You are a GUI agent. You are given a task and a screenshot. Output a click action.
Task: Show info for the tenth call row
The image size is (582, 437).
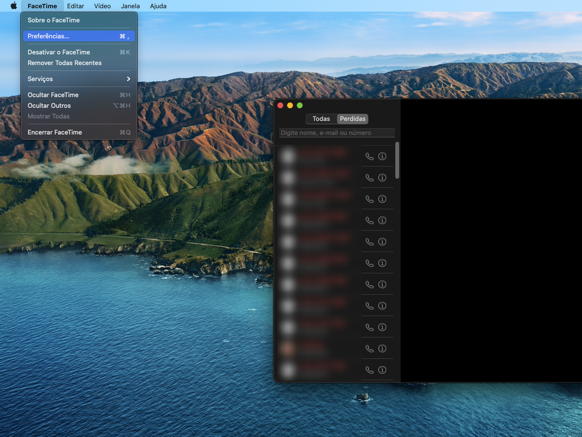tap(382, 349)
